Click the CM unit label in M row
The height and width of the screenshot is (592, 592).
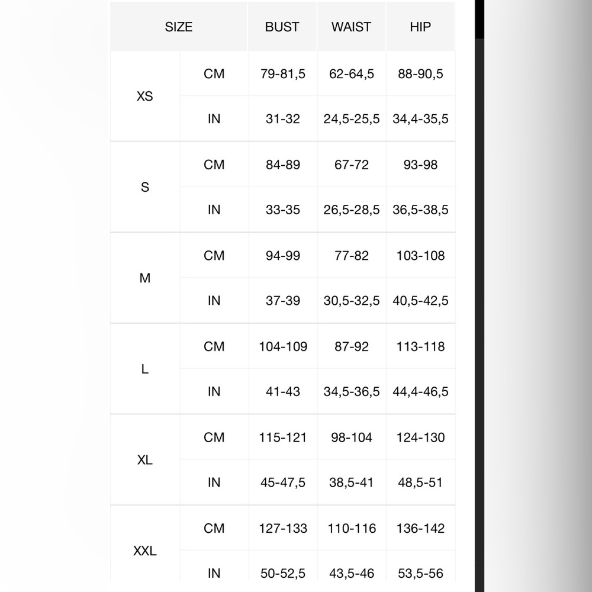point(214,256)
